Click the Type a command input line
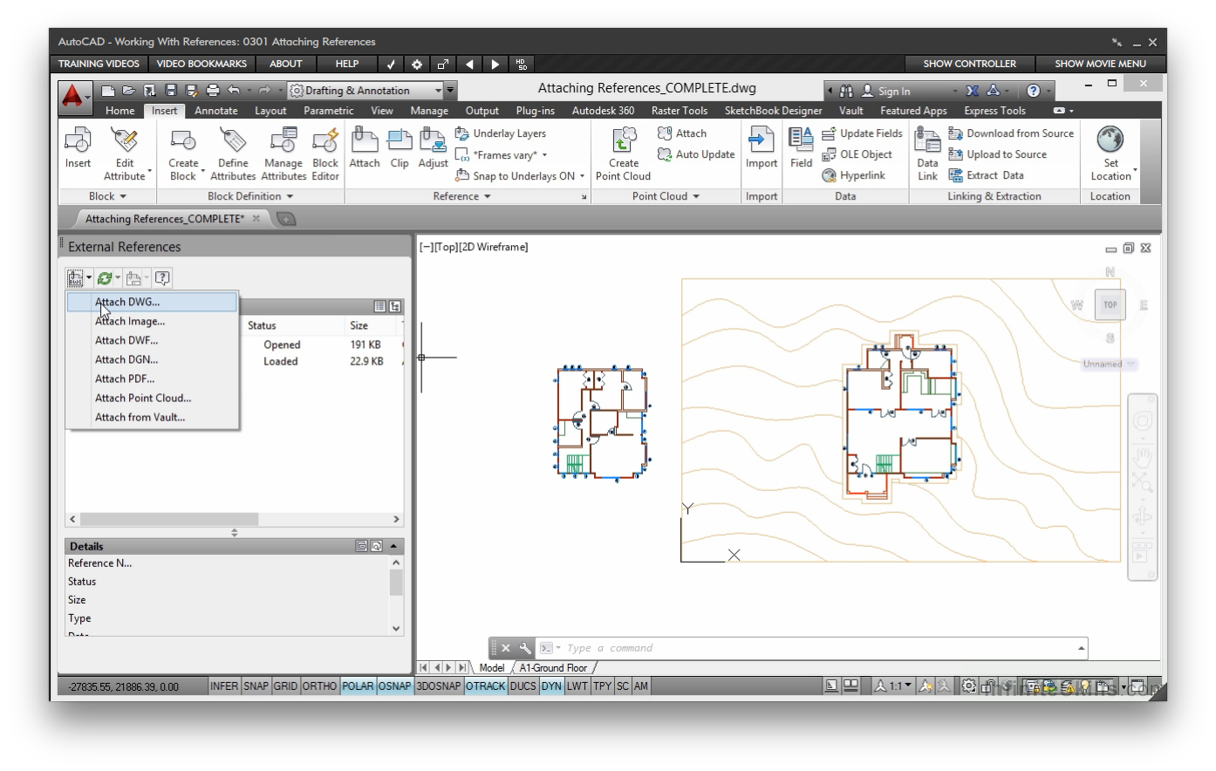This screenshot has height=771, width=1216. [x=811, y=648]
